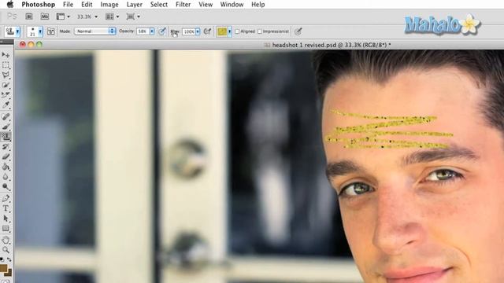504x283 pixels.
Task: Reset default foreground and background colors
Action: 2,259
